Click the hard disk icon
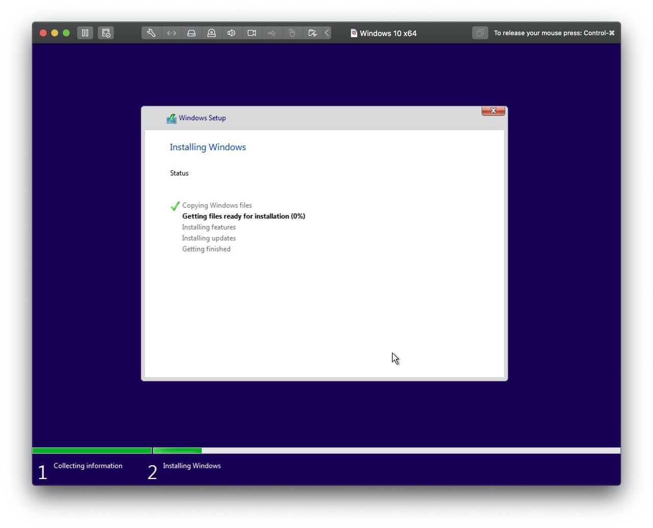Viewport: 653px width, 528px height. (x=191, y=33)
